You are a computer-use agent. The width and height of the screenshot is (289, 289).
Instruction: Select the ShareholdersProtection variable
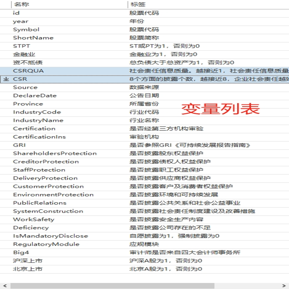55,153
